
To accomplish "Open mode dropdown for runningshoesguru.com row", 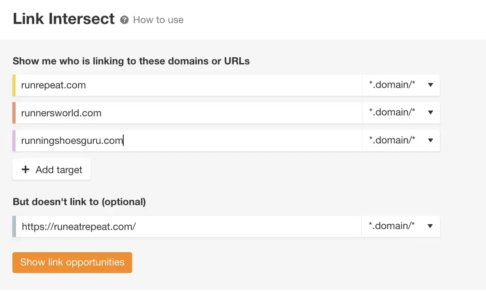I will pyautogui.click(x=401, y=140).
